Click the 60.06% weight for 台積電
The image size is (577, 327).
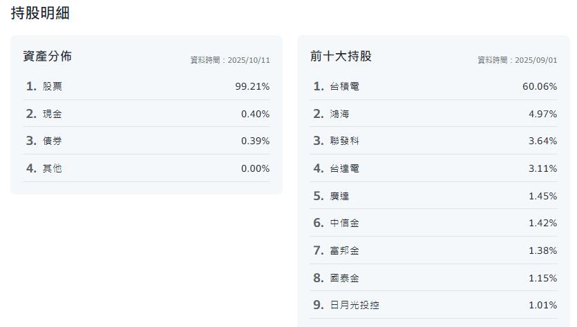[539, 86]
